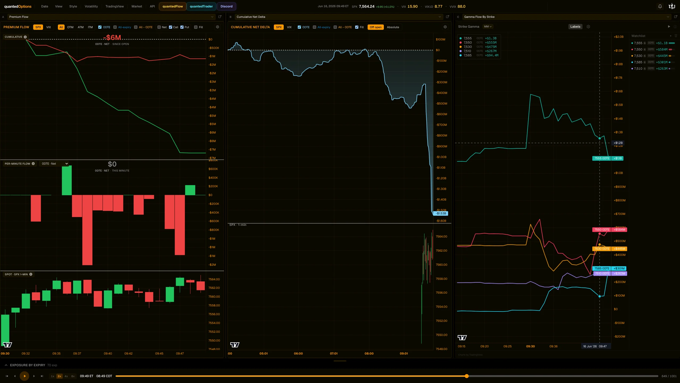
Task: Open the user profile avatar
Action: click(672, 6)
